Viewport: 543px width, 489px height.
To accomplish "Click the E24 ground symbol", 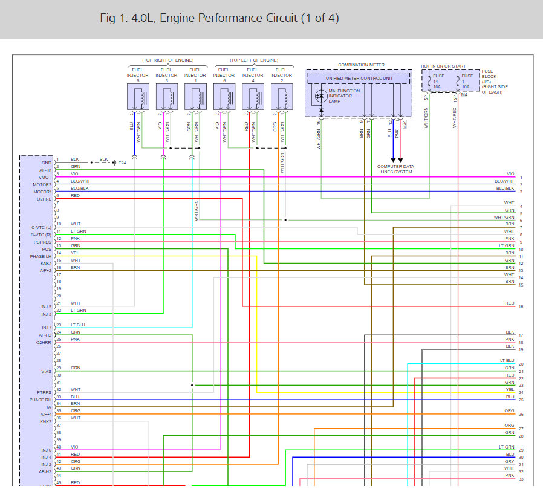I will click(x=115, y=163).
